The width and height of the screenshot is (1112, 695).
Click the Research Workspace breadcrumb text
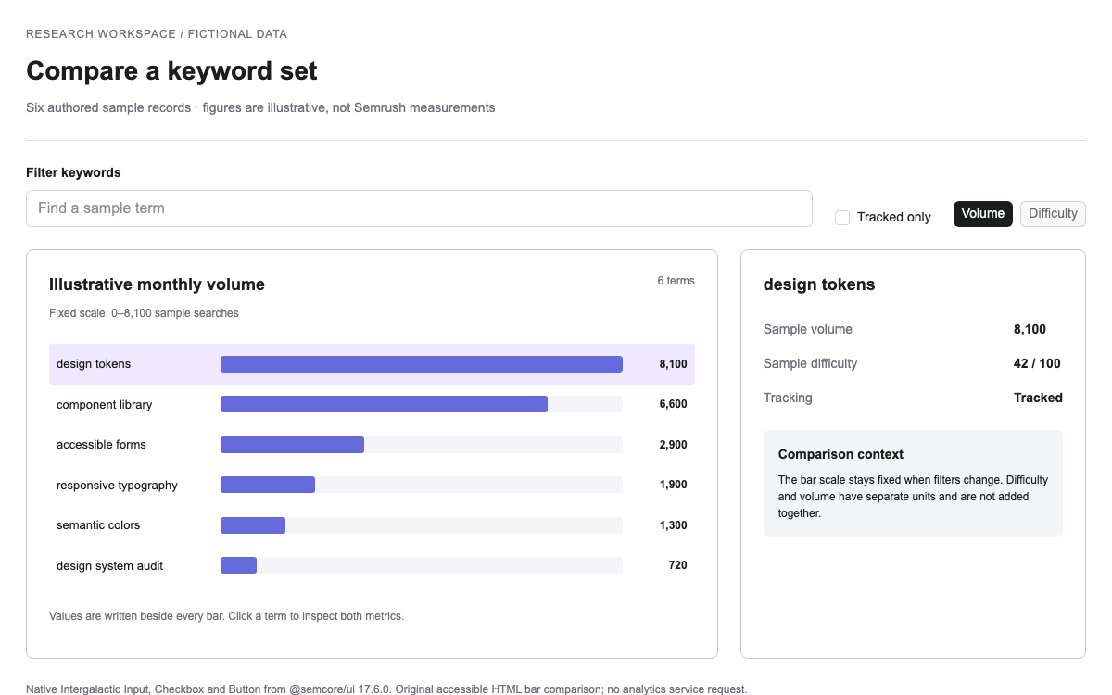157,34
